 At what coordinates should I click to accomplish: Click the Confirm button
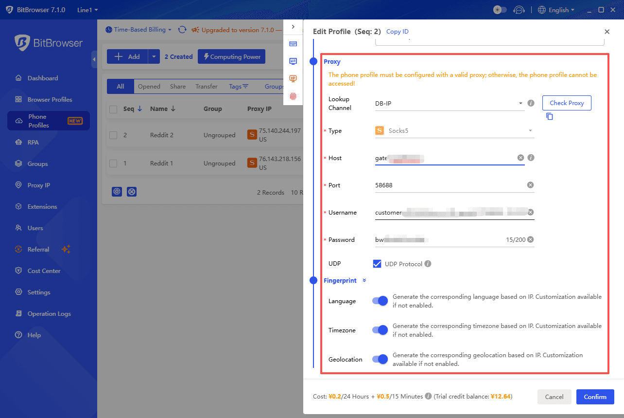pos(595,397)
